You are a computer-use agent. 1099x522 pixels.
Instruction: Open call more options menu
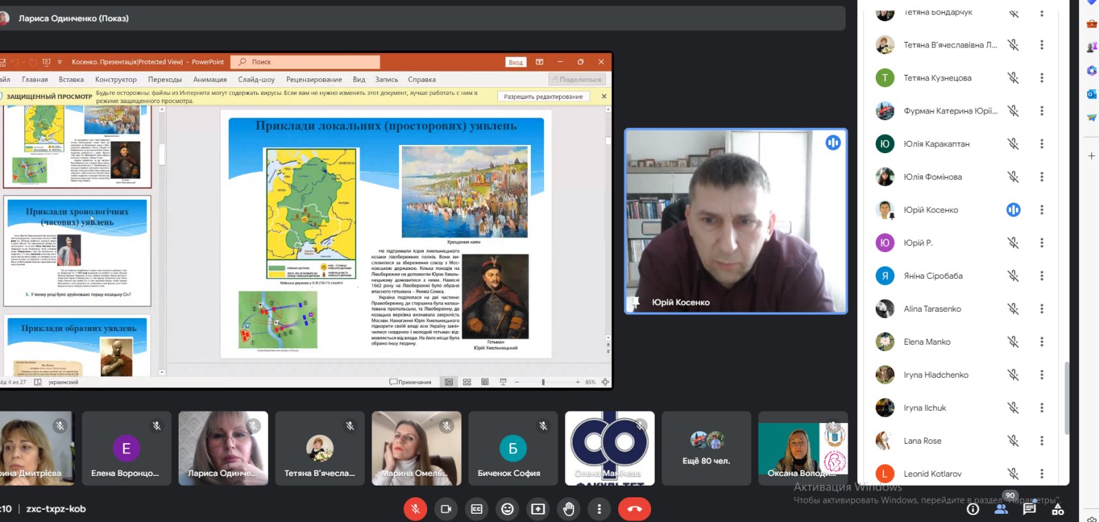599,509
